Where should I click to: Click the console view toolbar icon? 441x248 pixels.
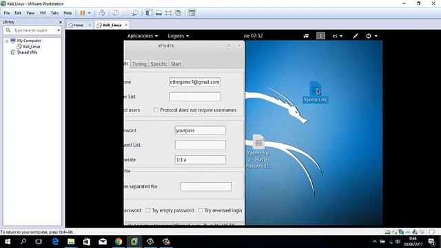coord(192,13)
